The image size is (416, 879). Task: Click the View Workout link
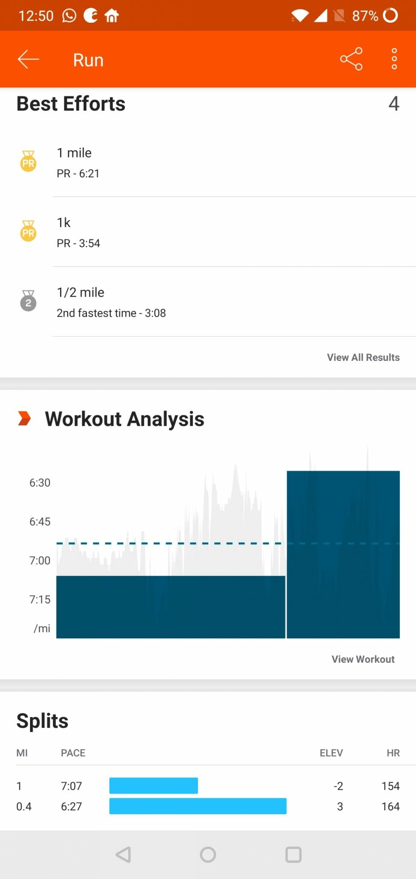363,659
